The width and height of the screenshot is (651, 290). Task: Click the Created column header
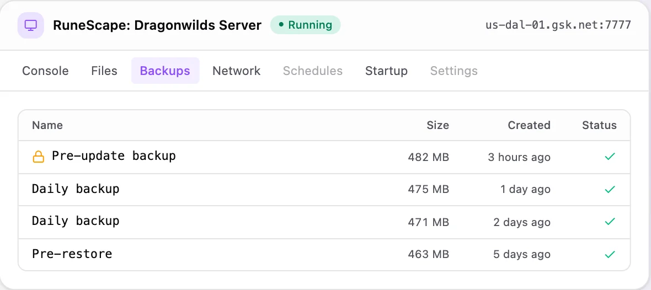pyautogui.click(x=529, y=125)
